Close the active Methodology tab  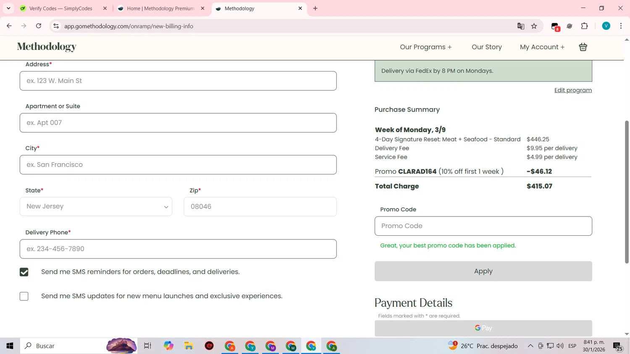300,8
